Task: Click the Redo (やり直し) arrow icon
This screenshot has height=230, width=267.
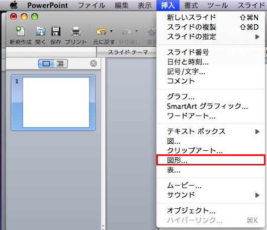Action: click(x=127, y=31)
